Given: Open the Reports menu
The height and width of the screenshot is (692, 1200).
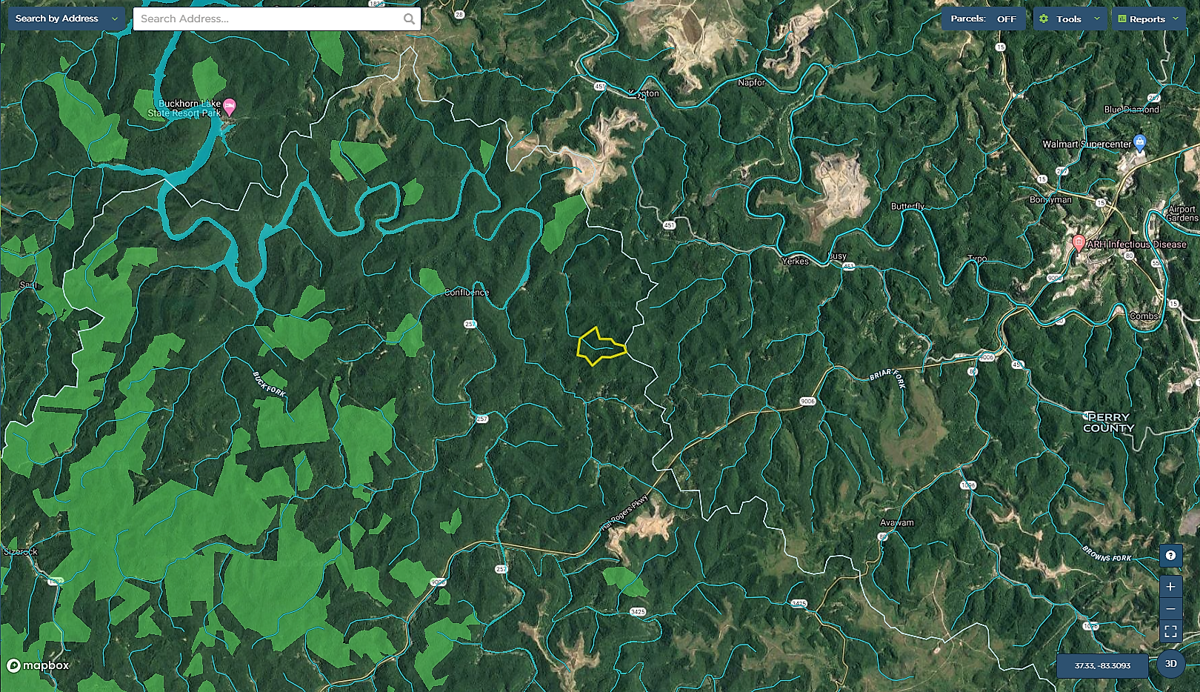Looking at the screenshot, I should (x=1149, y=19).
